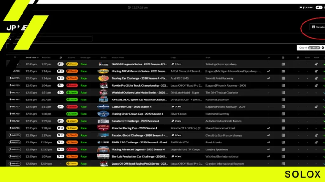This screenshot has height=182, width=325.
Task: Sort by Start Time dropdown arrow
Action: pos(38,58)
